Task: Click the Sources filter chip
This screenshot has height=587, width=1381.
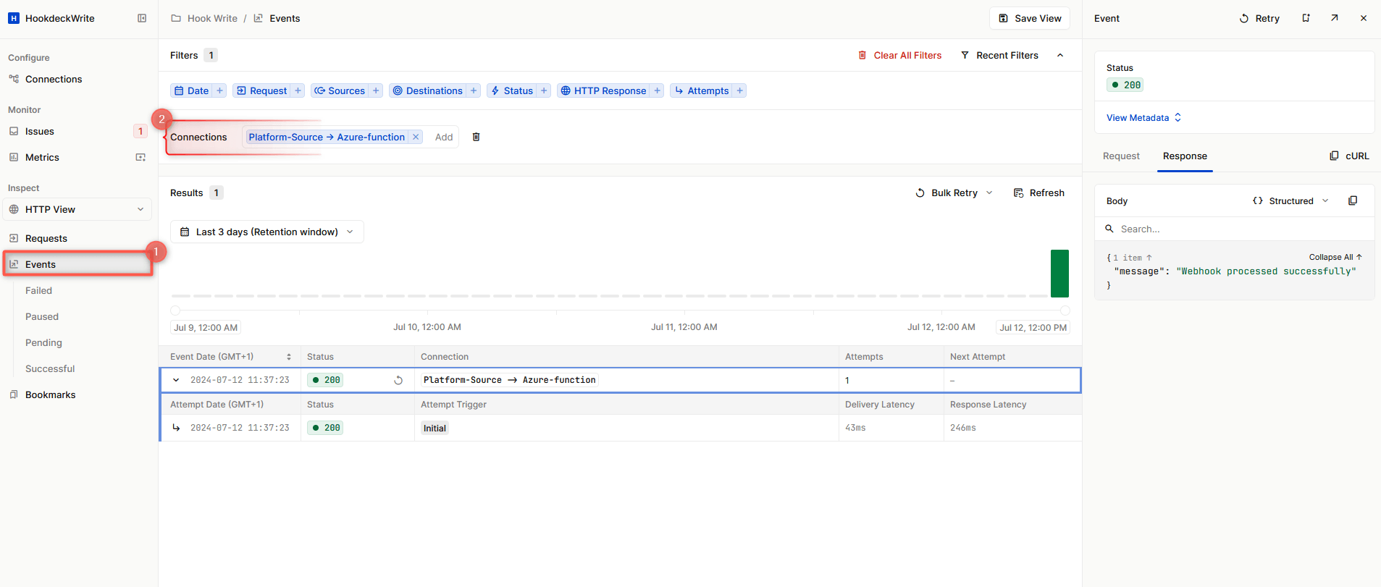Action: pos(340,90)
